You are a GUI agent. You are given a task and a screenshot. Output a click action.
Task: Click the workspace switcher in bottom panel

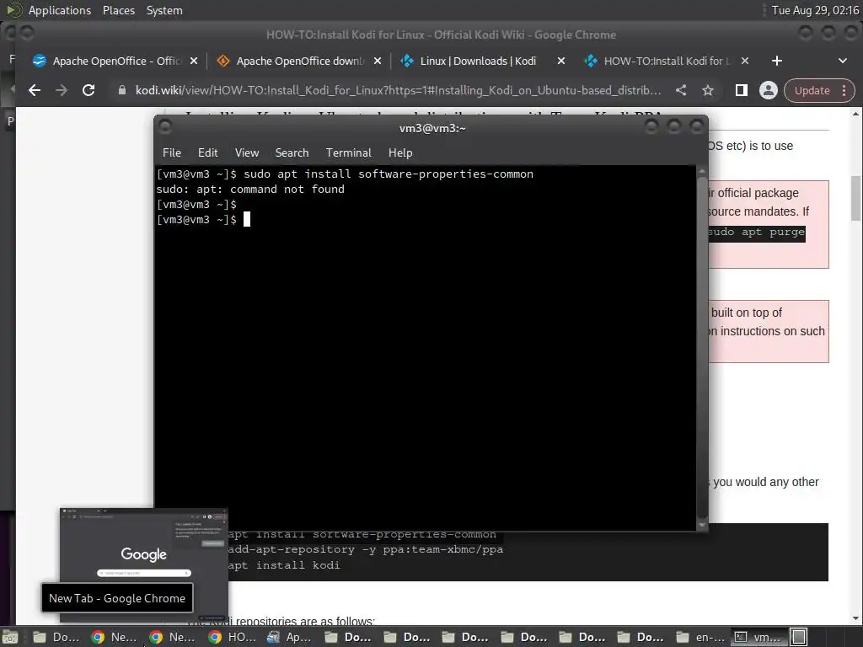click(799, 637)
